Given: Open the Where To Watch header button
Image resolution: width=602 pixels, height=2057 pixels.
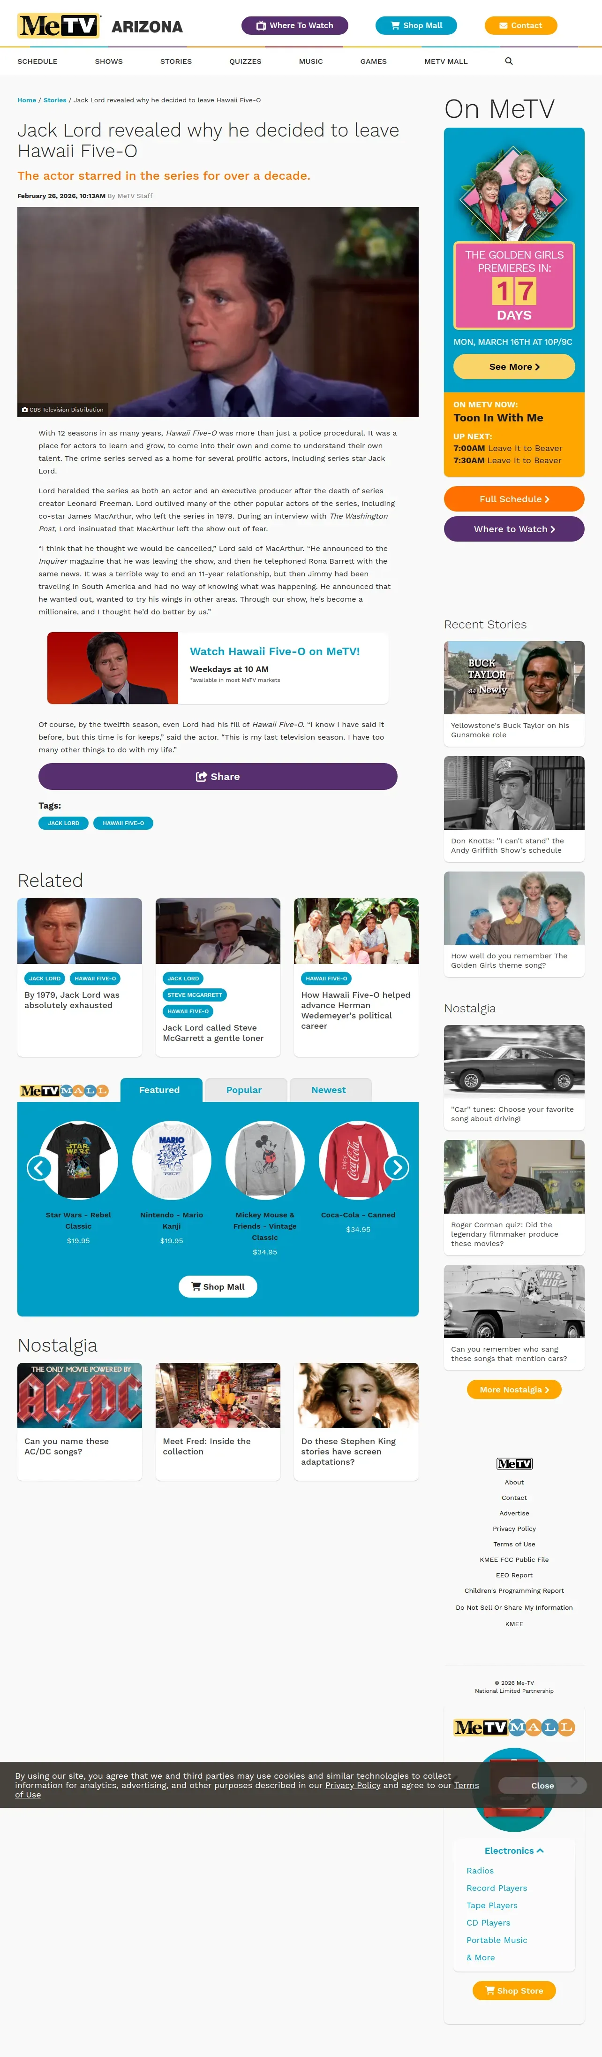Looking at the screenshot, I should point(295,25).
